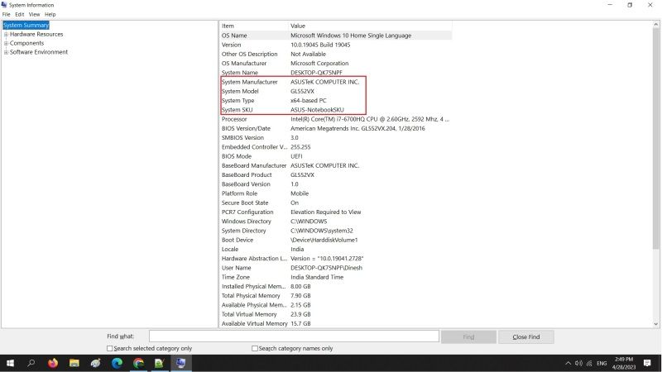This screenshot has height=372, width=662.
Task: Expand the Software Environment node
Action: [x=6, y=52]
